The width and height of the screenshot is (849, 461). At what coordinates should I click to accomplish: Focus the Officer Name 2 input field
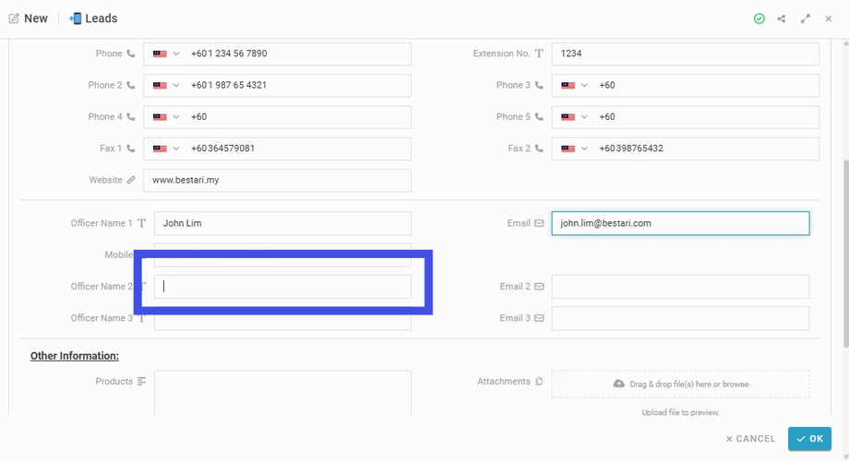coord(282,287)
